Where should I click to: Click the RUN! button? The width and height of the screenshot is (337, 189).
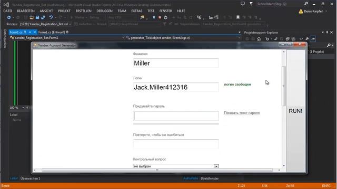(295, 111)
